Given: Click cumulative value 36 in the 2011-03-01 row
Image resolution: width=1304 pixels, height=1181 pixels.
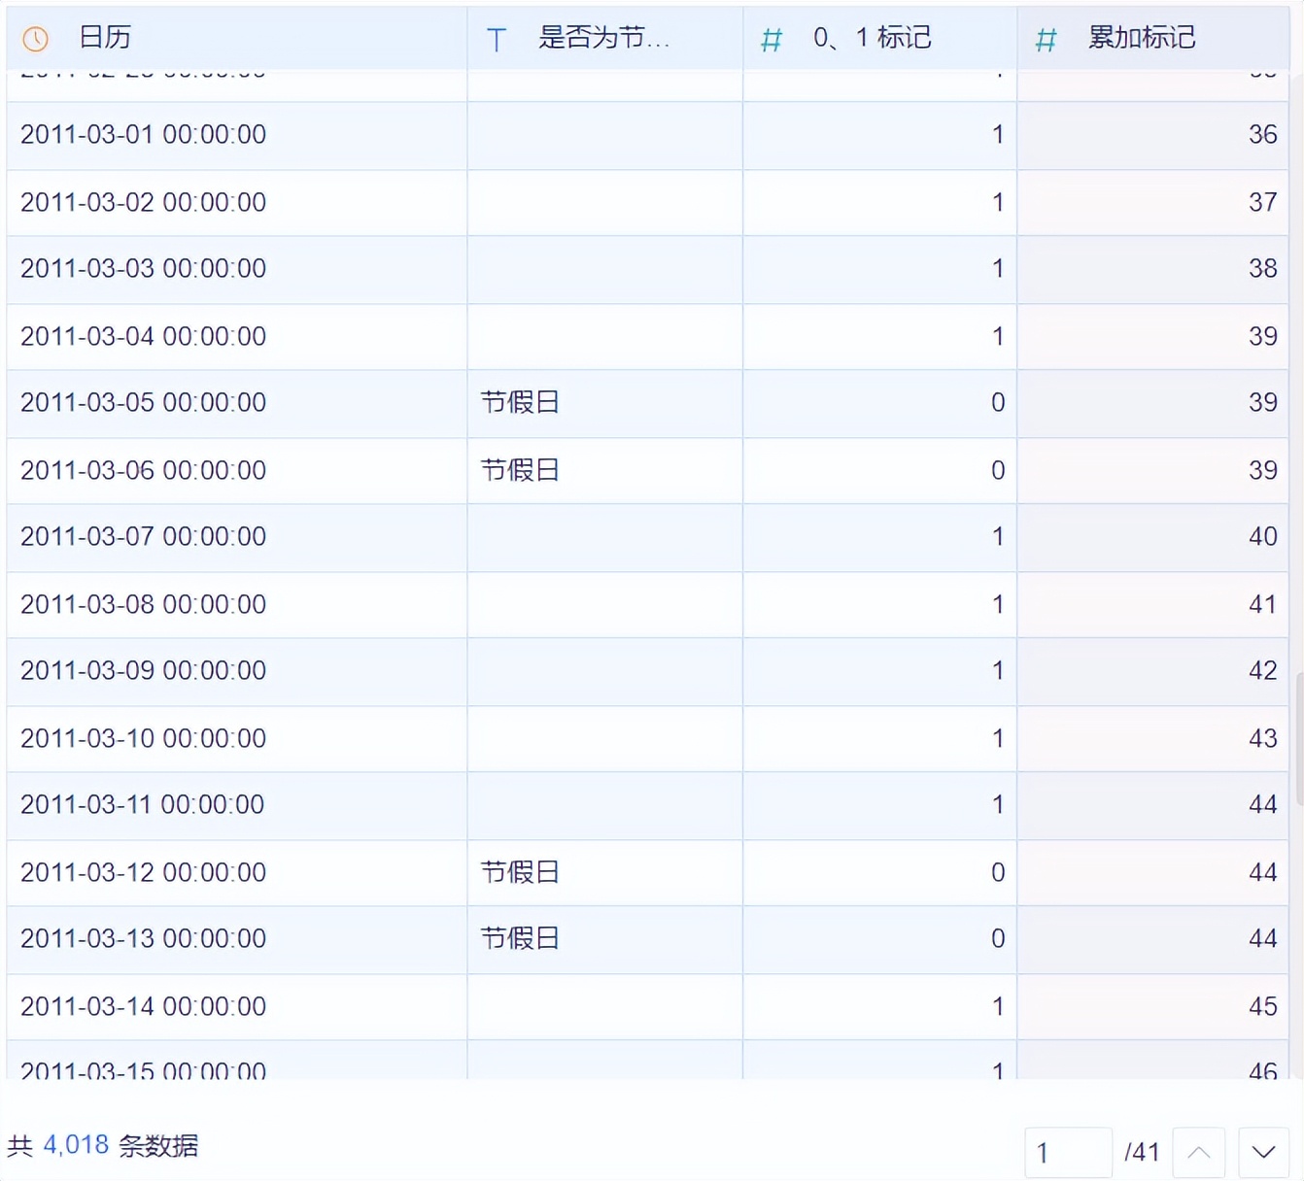Looking at the screenshot, I should (x=1263, y=134).
